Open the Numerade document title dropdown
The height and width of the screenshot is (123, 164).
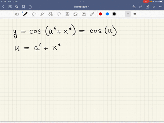pos(82,7)
